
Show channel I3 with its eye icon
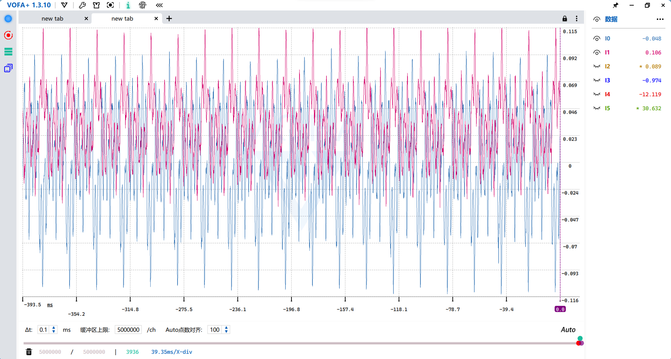tap(597, 81)
